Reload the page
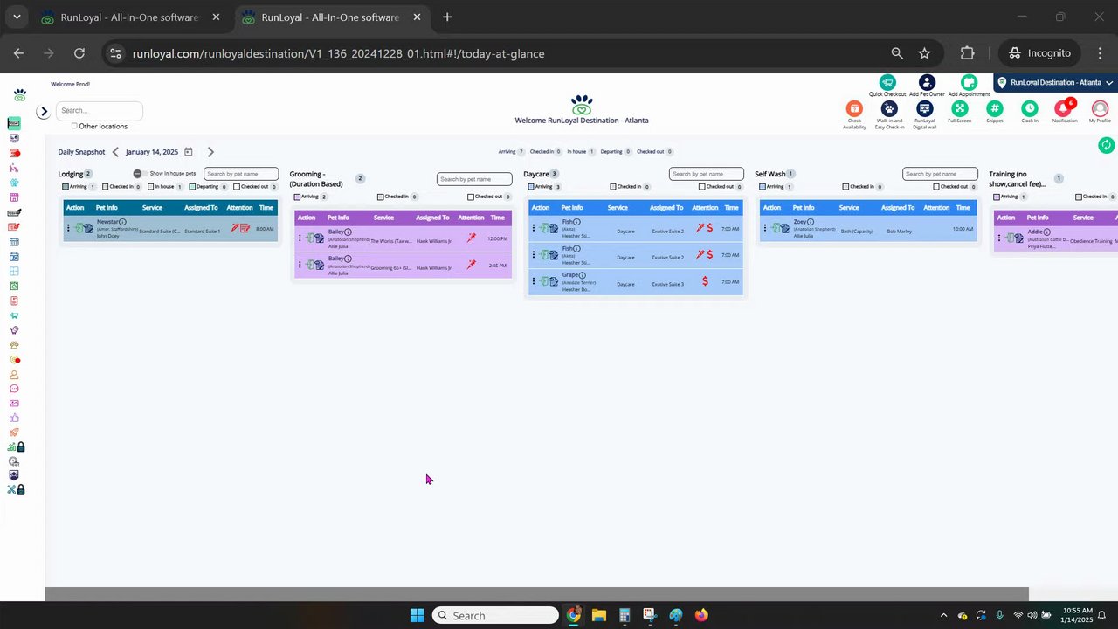 pos(79,53)
